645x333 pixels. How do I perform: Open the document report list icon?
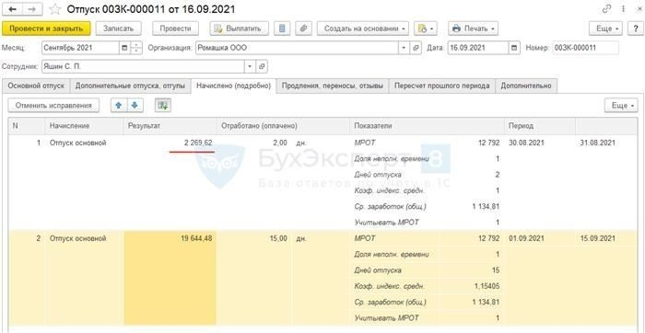[282, 29]
